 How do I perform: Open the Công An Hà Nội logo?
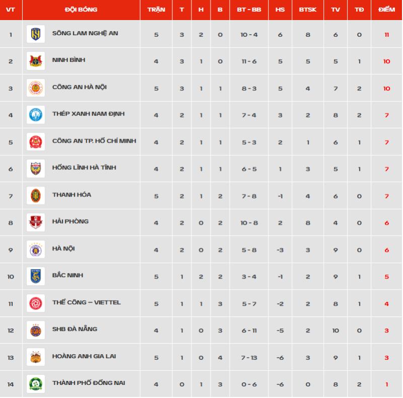36,88
